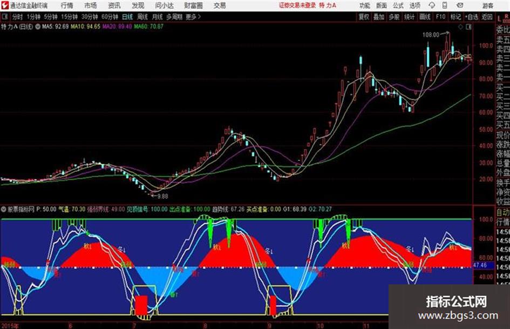Image resolution: width=510 pixels, height=329 pixels.
Task: Click 证券交易未登录 login status link
Action: [297, 5]
